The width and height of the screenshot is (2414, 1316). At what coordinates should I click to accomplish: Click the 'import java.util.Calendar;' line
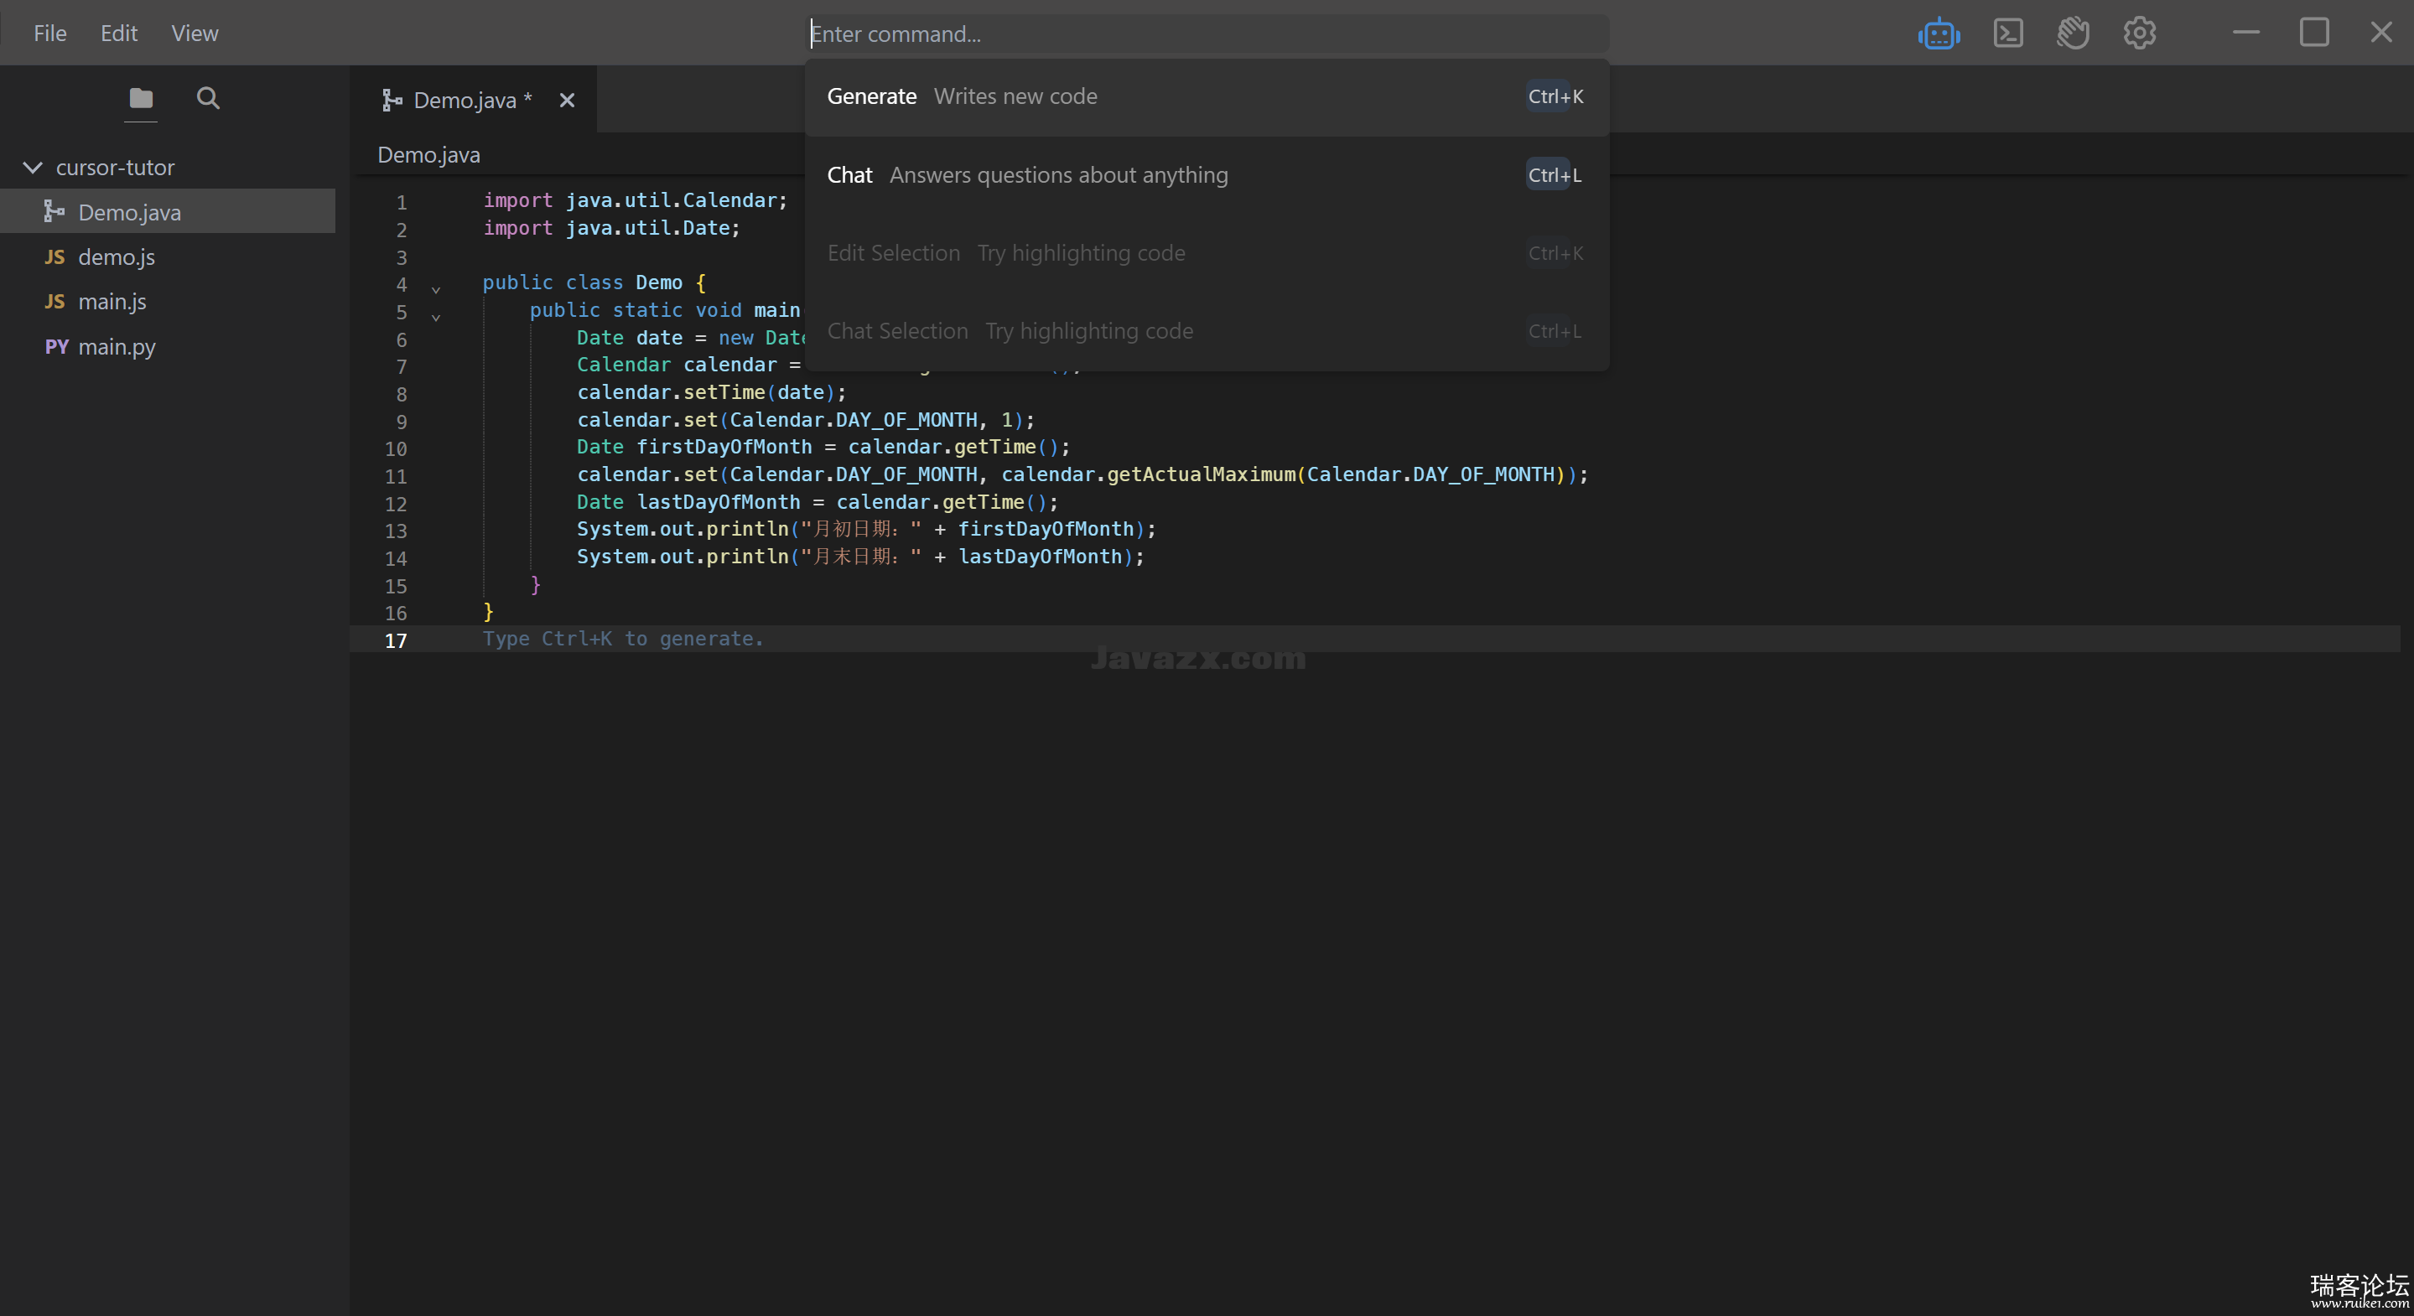coord(636,200)
